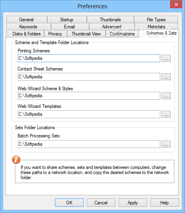Open the Privacy tab
This screenshot has height=213, width=185.
55,34
